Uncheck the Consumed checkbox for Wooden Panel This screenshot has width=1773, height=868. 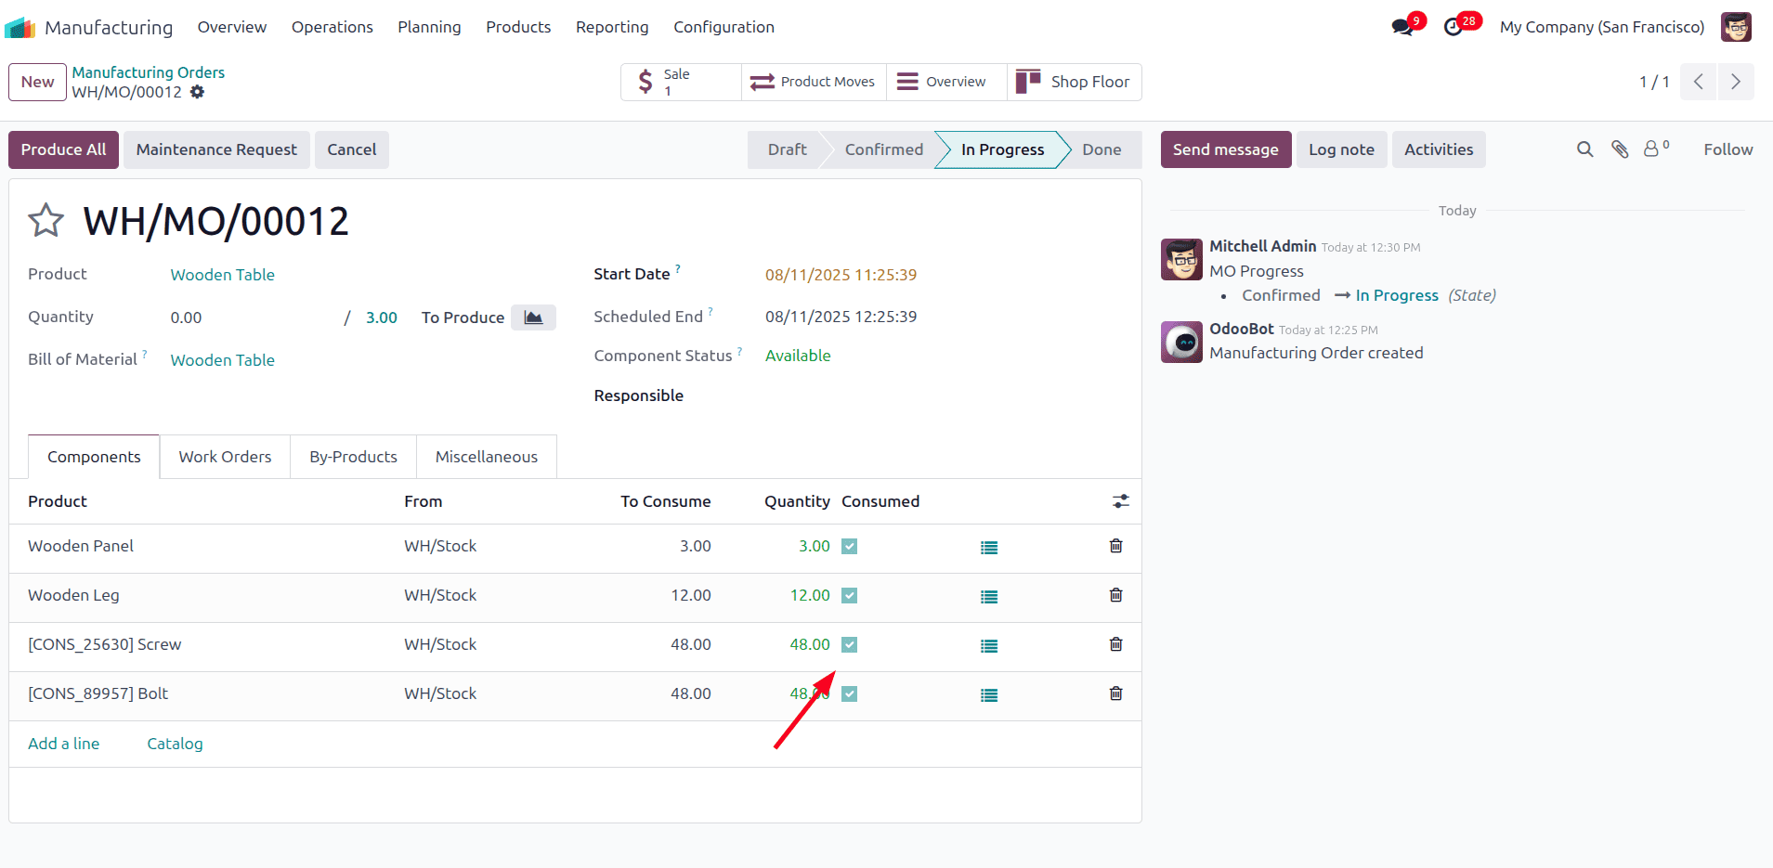tap(849, 547)
